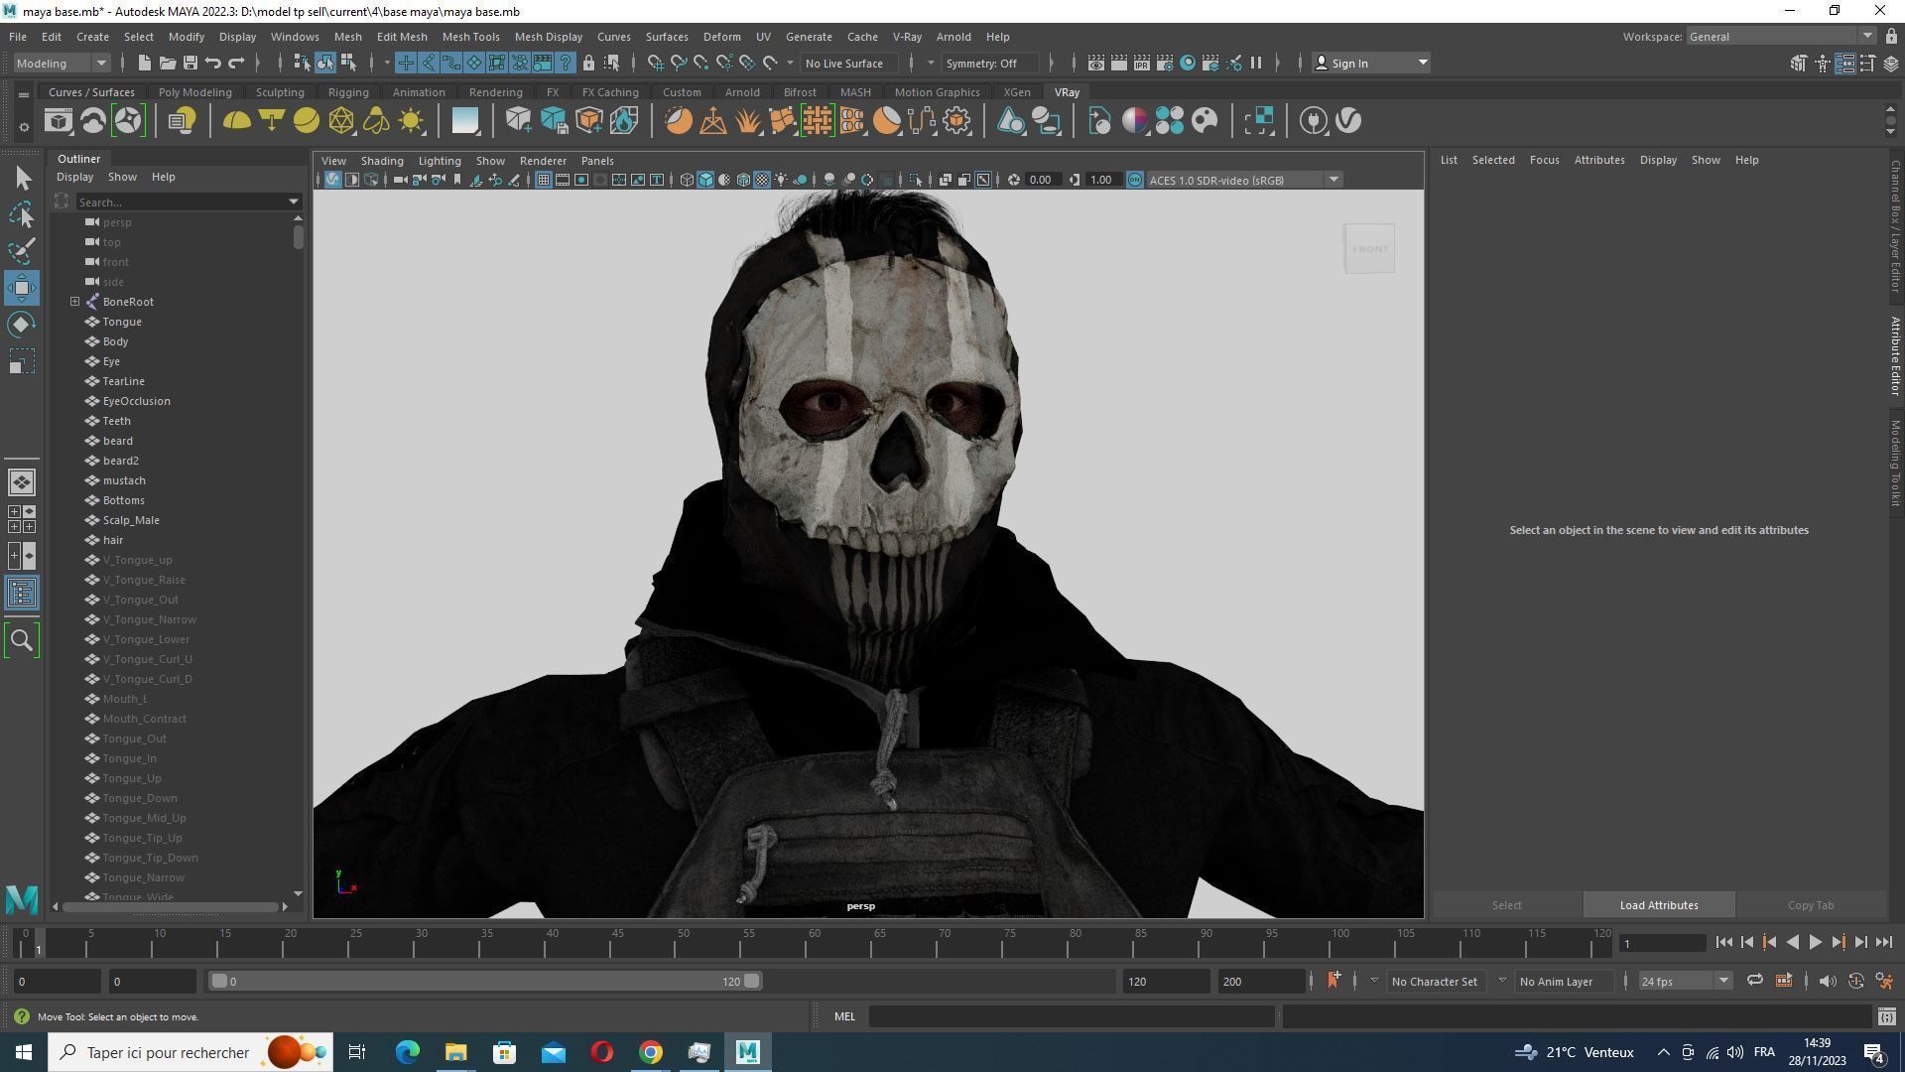Activate the Rotate tool in toolbox

pos(23,325)
